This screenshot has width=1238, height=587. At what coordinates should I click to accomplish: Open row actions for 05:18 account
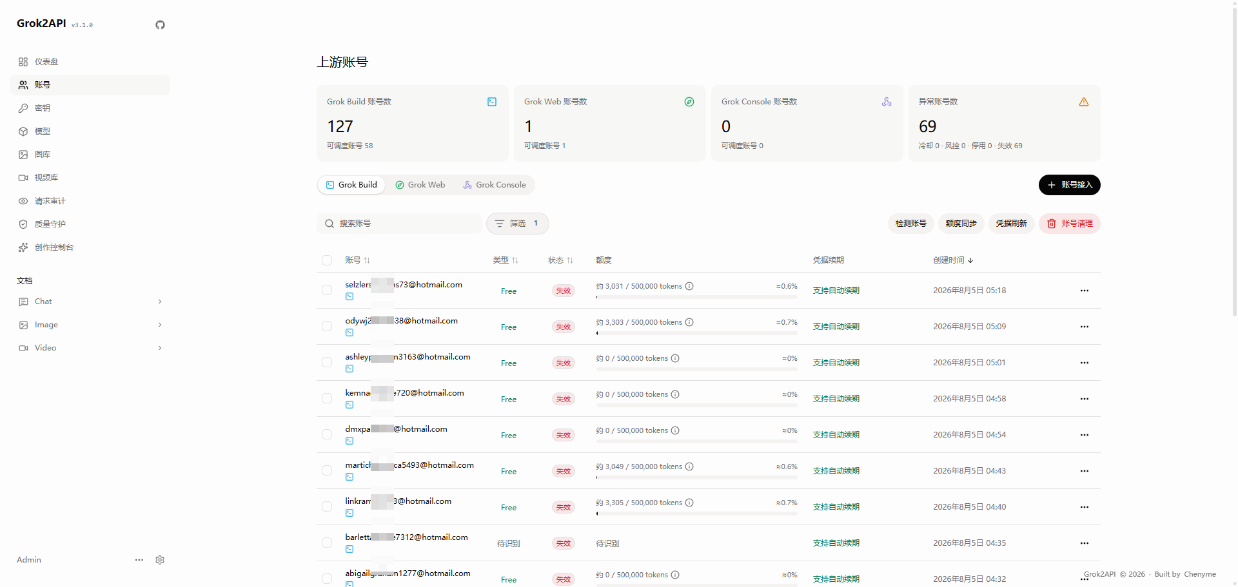click(x=1085, y=291)
